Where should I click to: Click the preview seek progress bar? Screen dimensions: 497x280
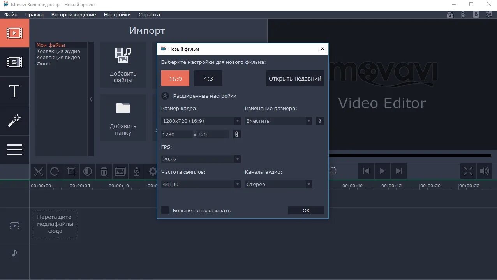coord(410,155)
